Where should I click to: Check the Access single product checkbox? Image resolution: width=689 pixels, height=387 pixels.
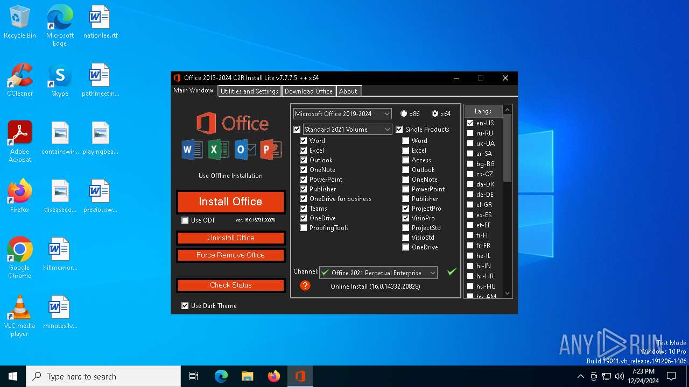coord(406,160)
